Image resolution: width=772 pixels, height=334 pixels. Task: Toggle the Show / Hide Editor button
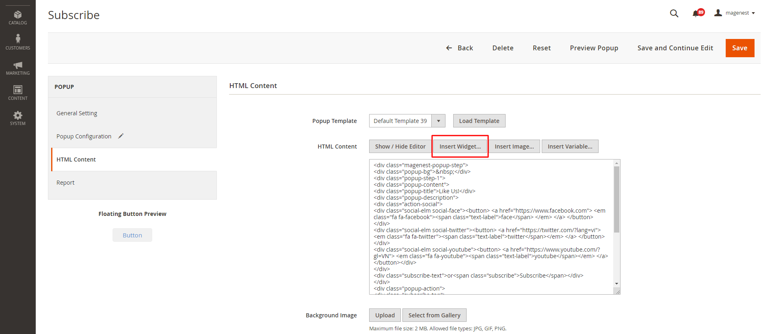pyautogui.click(x=400, y=147)
